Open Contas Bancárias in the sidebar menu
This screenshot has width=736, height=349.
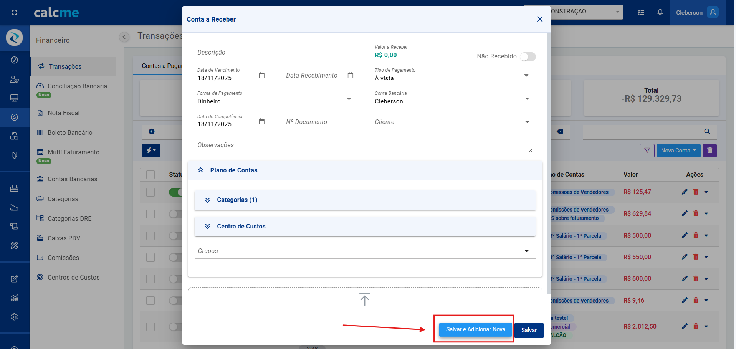(x=72, y=179)
